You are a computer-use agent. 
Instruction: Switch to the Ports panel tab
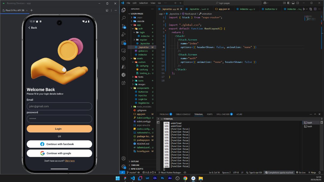pos(210,114)
